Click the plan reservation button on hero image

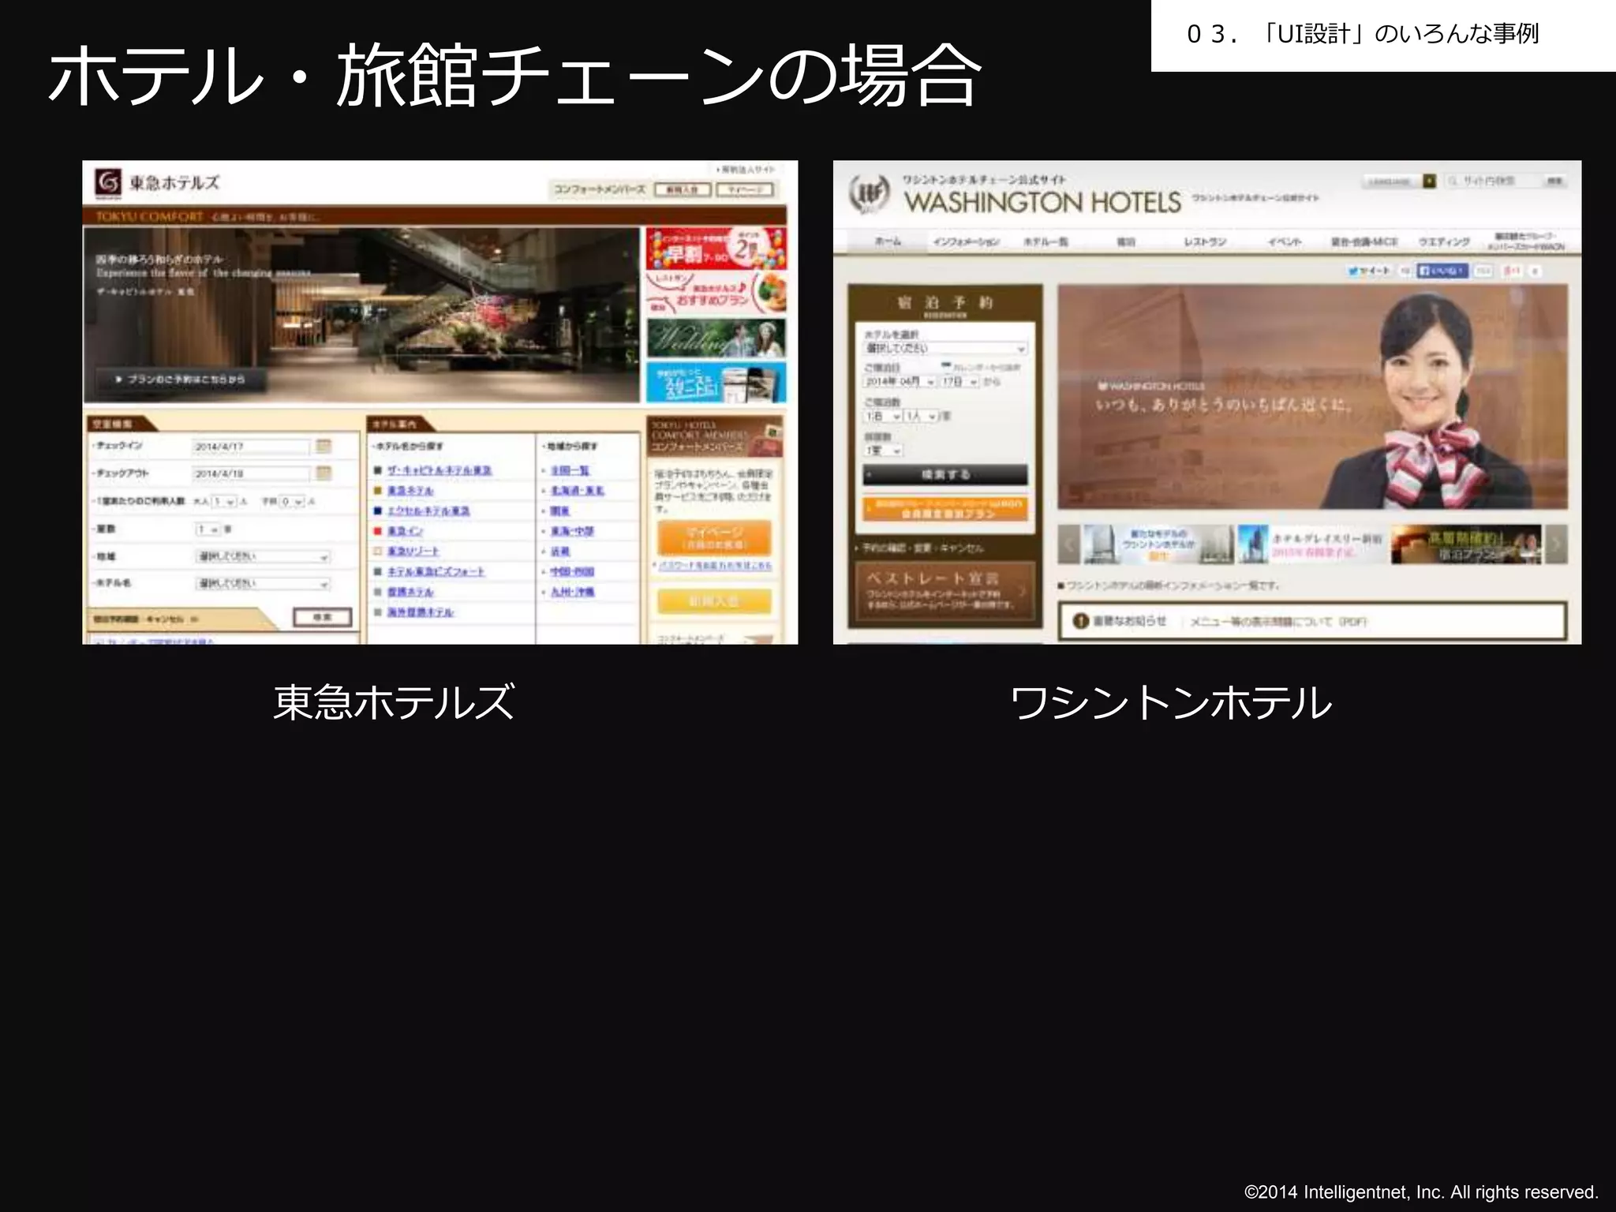[181, 380]
